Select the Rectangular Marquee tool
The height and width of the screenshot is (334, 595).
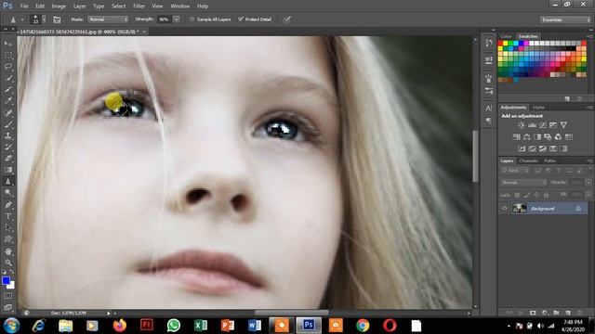coord(8,56)
